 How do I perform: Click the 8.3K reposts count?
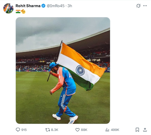pyautogui.click(x=54, y=130)
